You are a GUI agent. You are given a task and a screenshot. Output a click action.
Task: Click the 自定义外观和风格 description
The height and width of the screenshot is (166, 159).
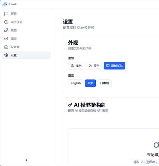click(x=80, y=48)
